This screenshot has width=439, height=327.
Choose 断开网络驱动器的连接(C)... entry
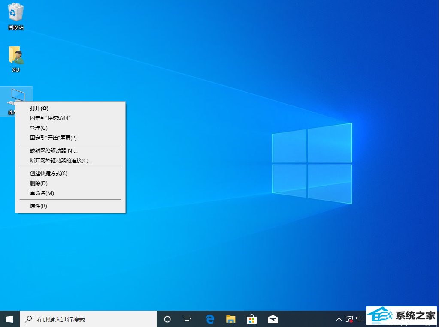coord(70,161)
